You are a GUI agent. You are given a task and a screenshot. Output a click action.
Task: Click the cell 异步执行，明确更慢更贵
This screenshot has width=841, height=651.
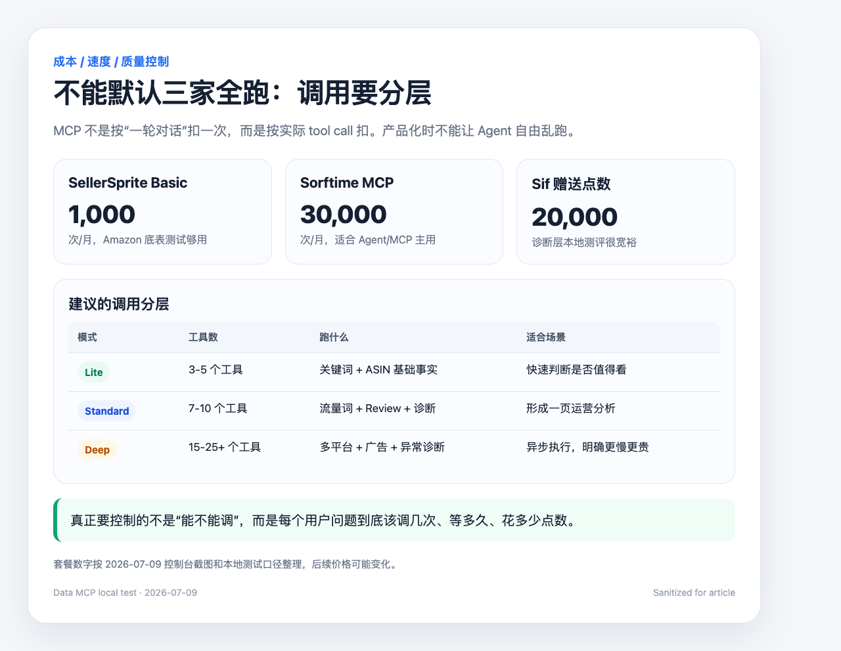click(588, 448)
